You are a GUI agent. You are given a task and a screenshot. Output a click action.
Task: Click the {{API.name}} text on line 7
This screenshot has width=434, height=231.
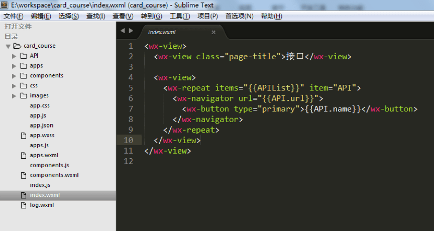[x=333, y=109]
